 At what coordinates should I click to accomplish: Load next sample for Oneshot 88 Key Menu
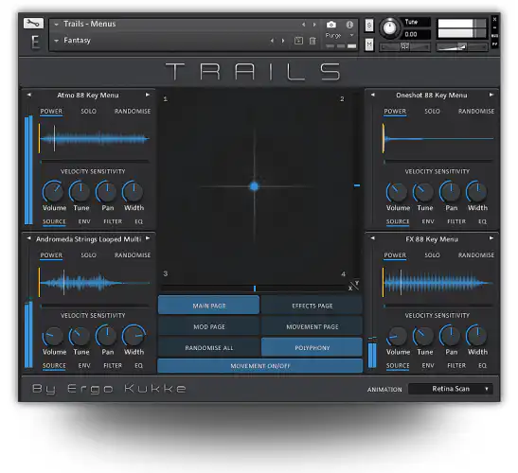click(491, 95)
